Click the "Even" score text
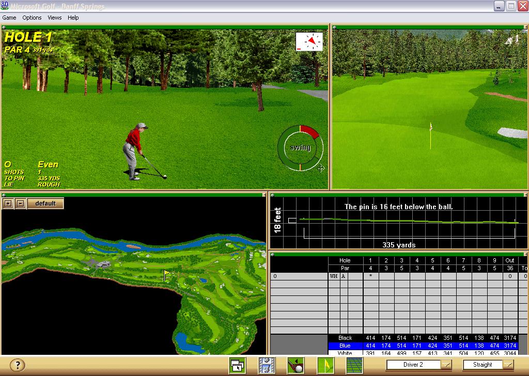This screenshot has height=376, width=529. [x=48, y=165]
